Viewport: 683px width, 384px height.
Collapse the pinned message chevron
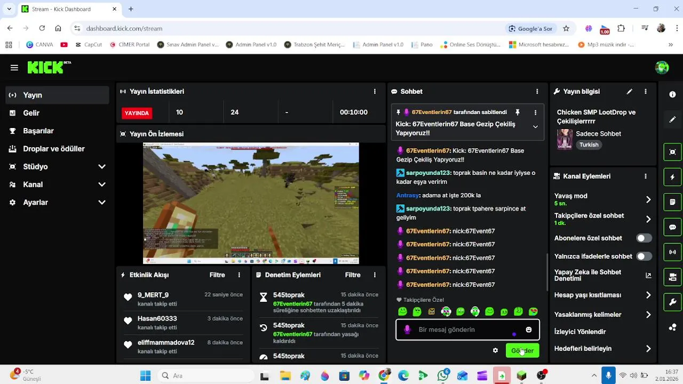click(x=535, y=127)
